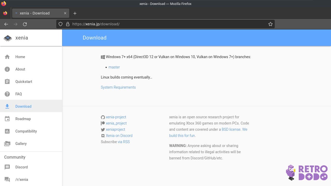Open the FAQ sidebar item
Screen dimensions: 331x186
point(31,94)
